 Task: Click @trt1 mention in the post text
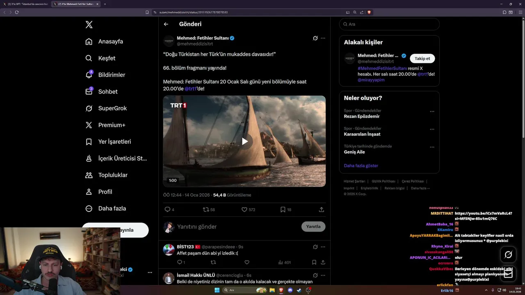click(190, 88)
